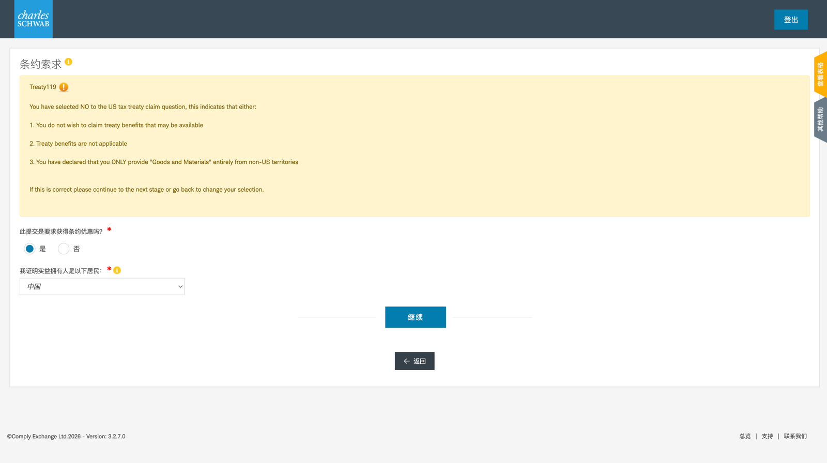Click the 继续 continue button

(x=416, y=317)
